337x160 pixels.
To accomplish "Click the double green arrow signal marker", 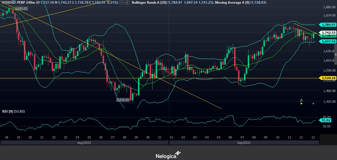I will (x=301, y=100).
